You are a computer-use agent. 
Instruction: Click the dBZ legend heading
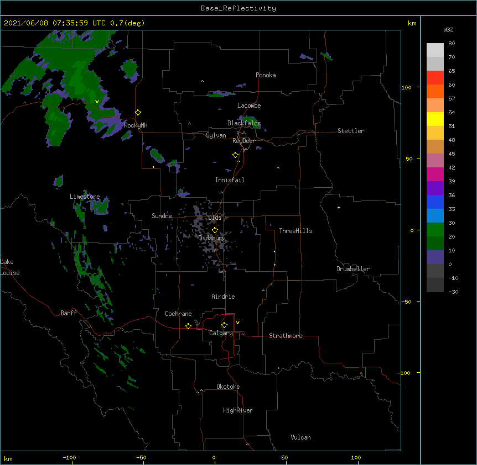[448, 29]
